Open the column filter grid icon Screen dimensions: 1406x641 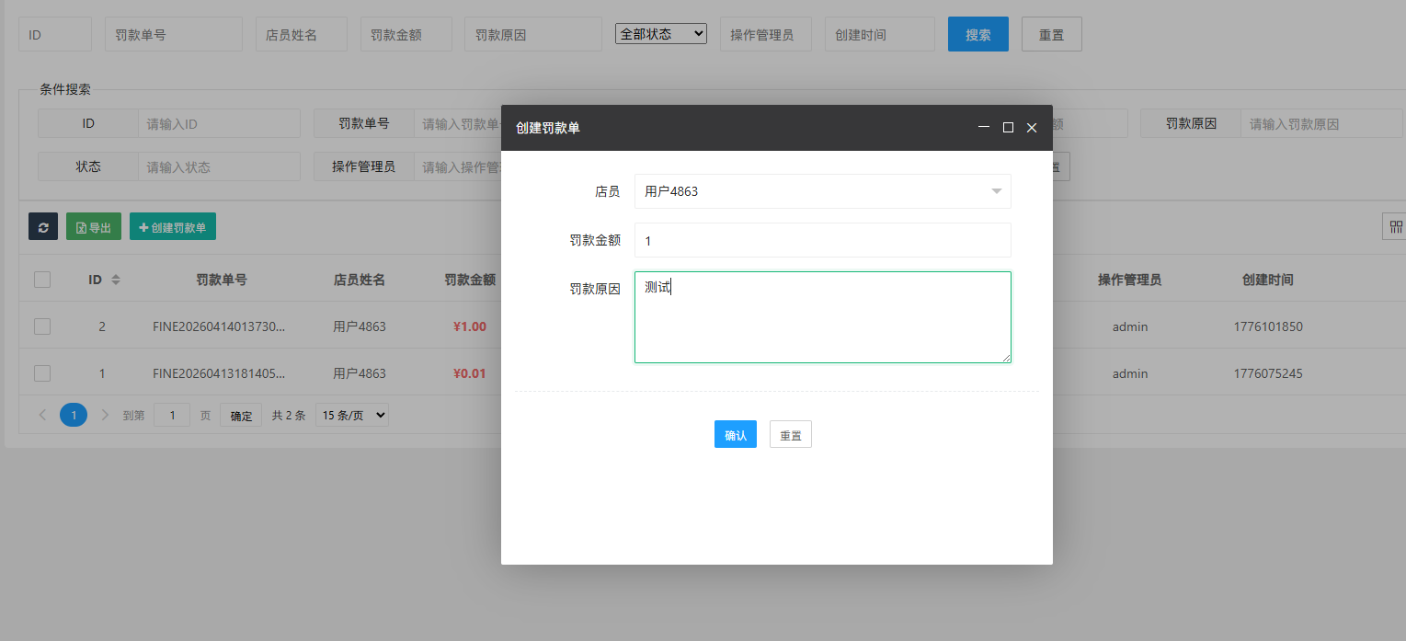[x=1395, y=227]
